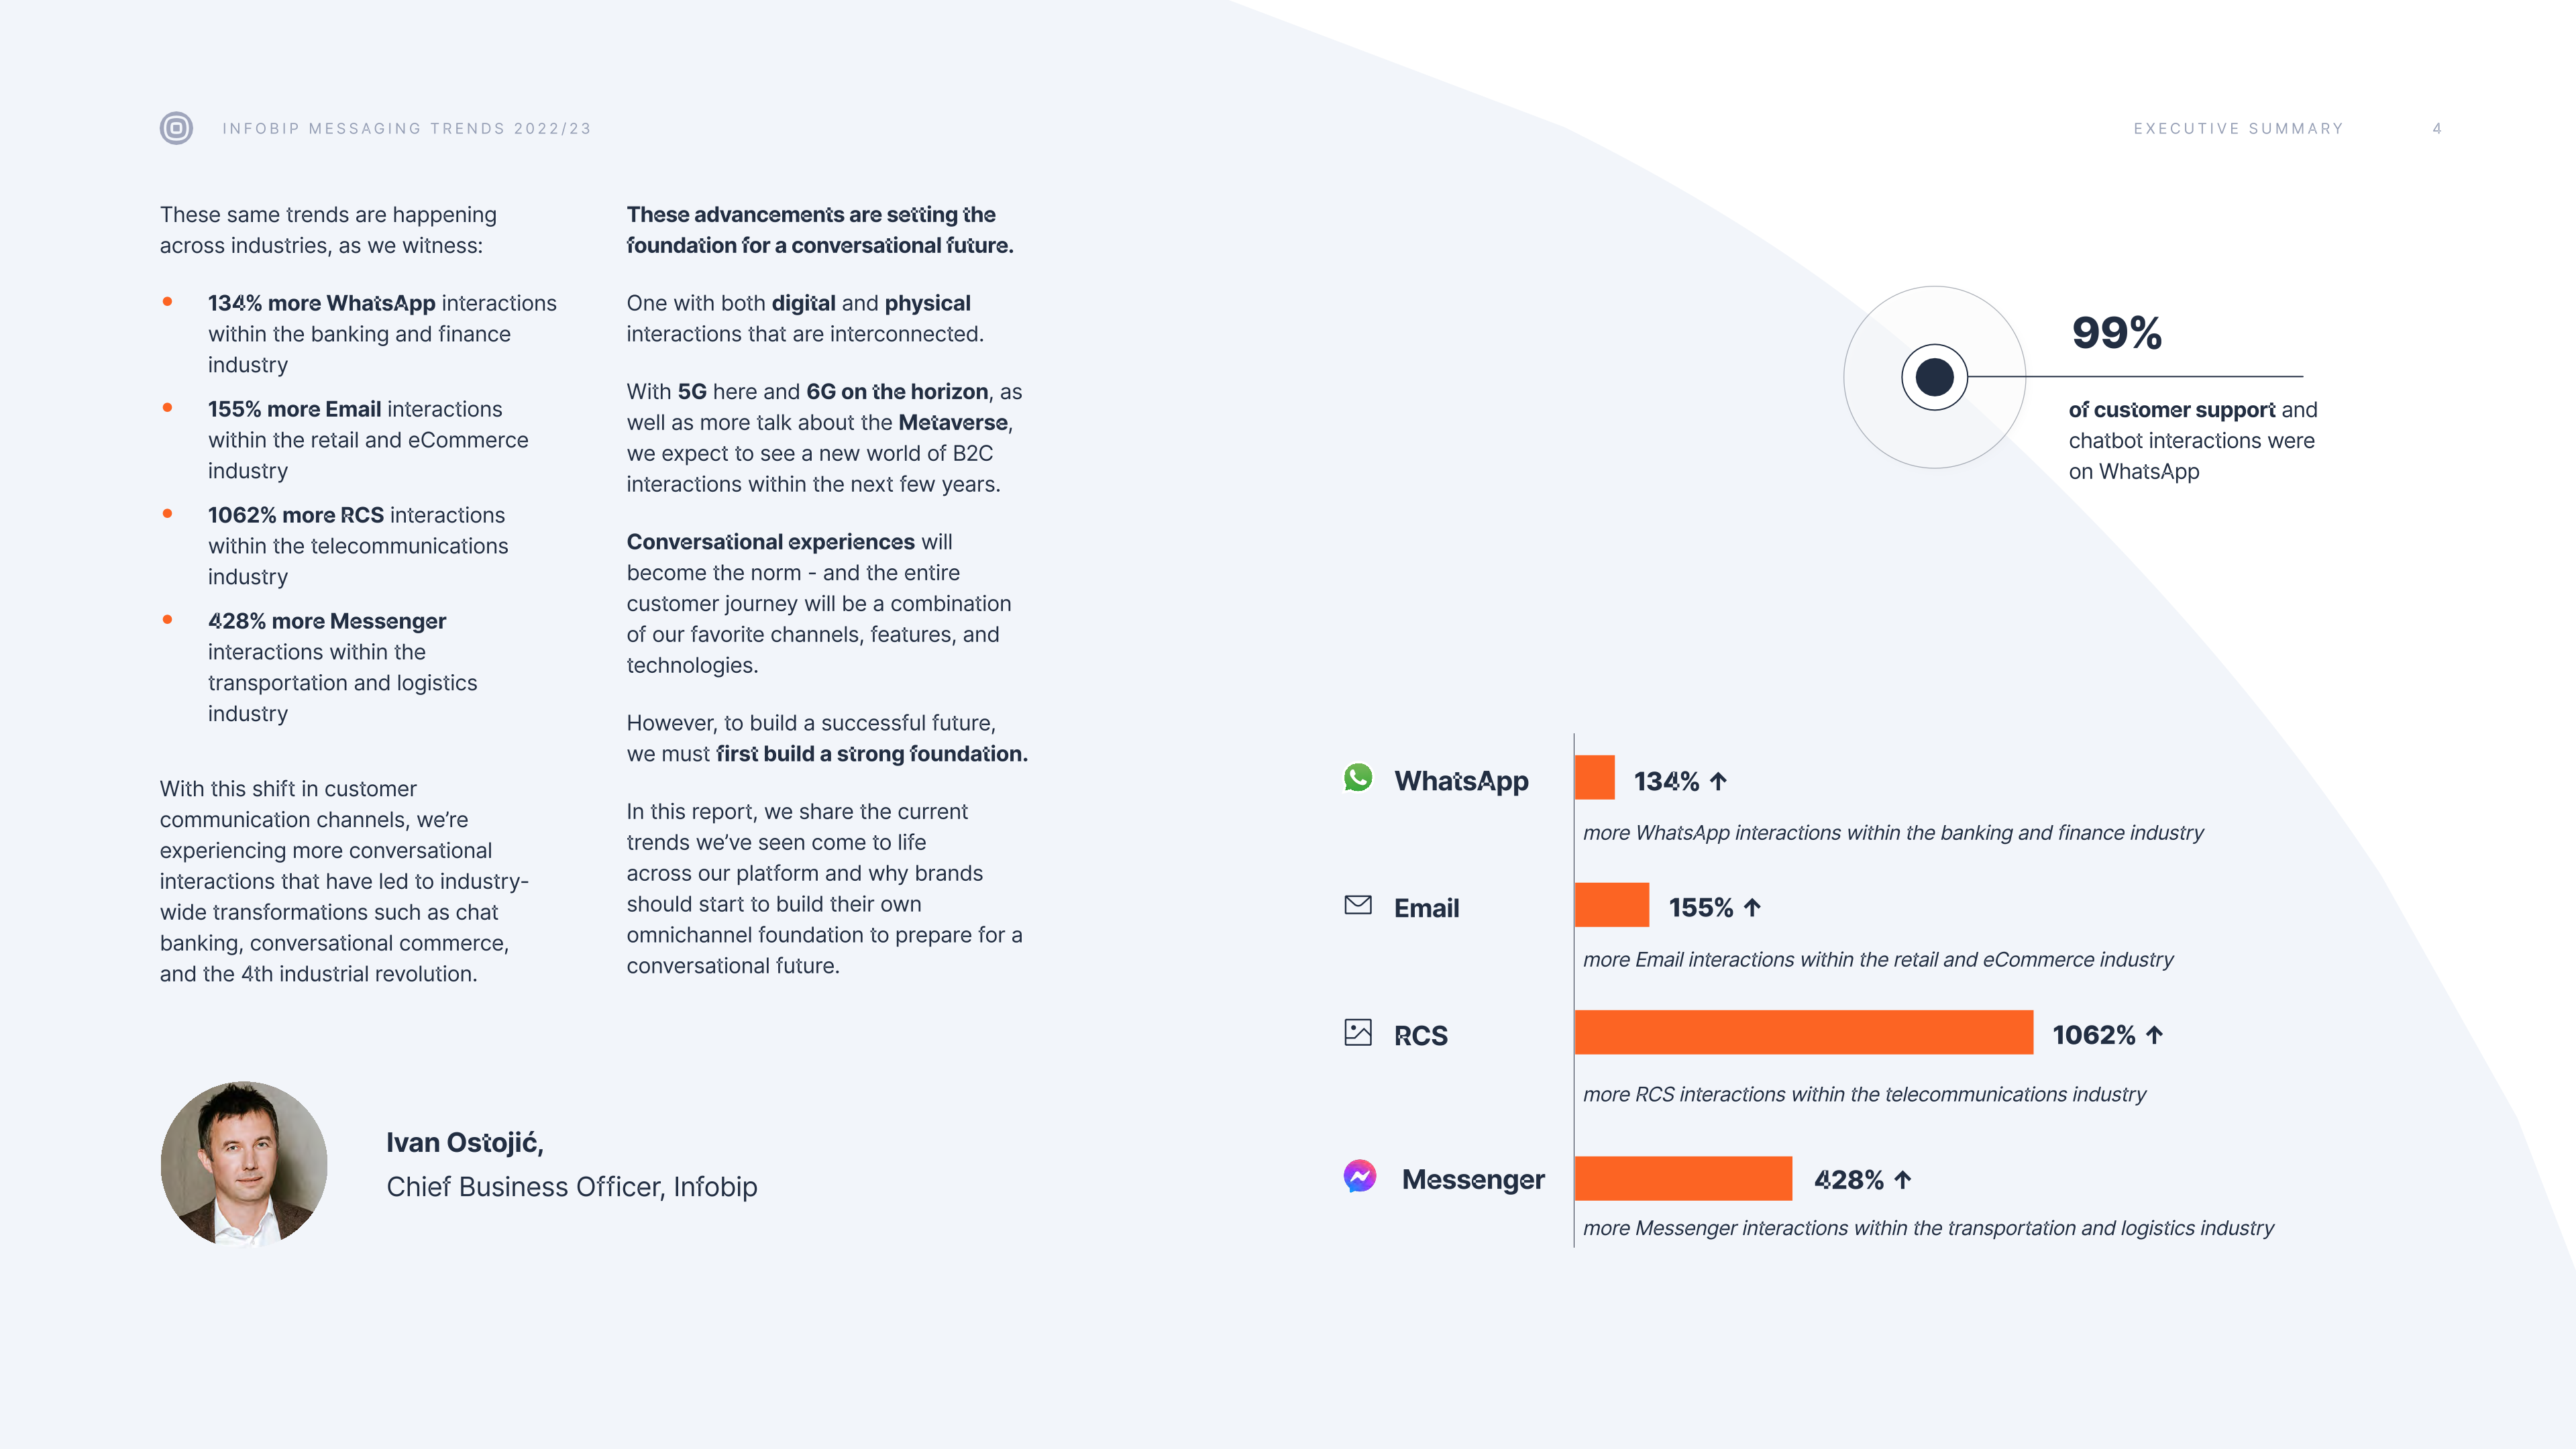Click the RCS image icon

click(x=1358, y=1033)
